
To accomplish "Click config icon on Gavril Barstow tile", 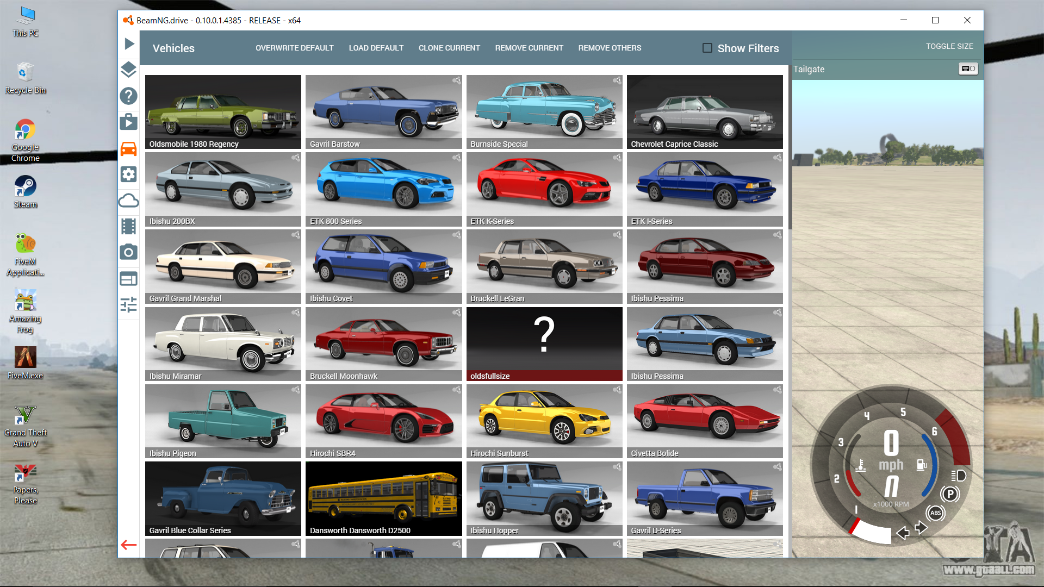I will pyautogui.click(x=457, y=80).
